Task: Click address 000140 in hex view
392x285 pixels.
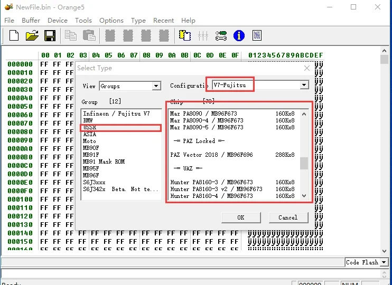Action: pos(20,233)
